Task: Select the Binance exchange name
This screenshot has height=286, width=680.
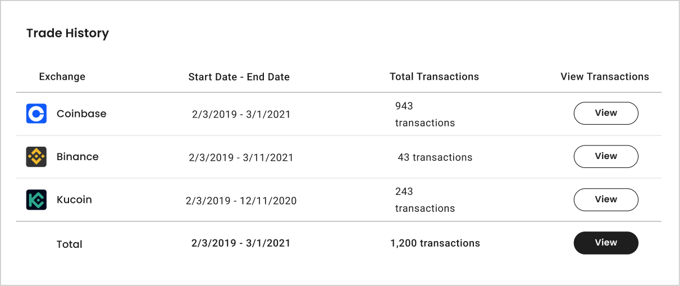Action: click(77, 157)
